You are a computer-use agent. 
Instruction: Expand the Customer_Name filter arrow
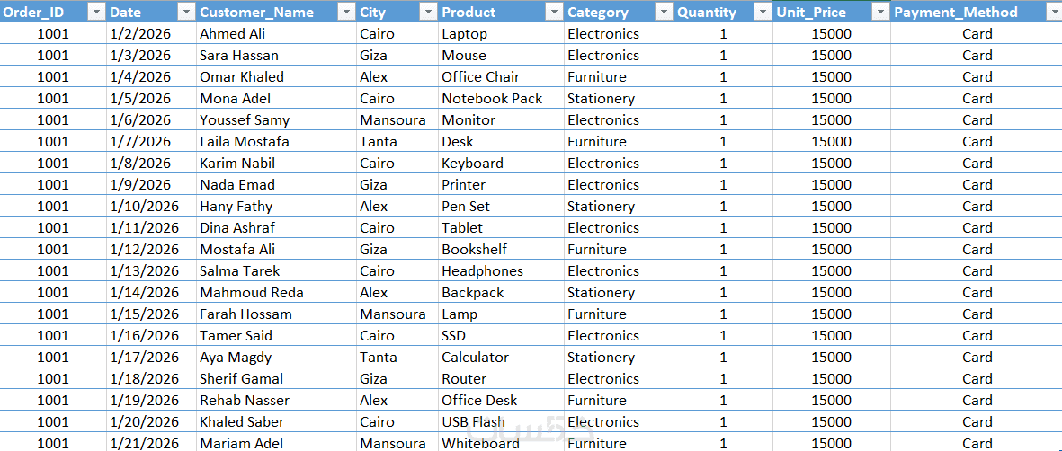pos(346,12)
